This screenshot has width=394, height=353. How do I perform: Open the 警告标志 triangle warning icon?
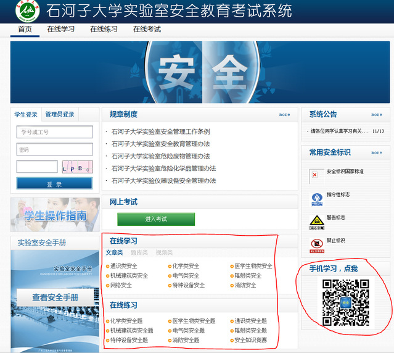pyautogui.click(x=316, y=223)
